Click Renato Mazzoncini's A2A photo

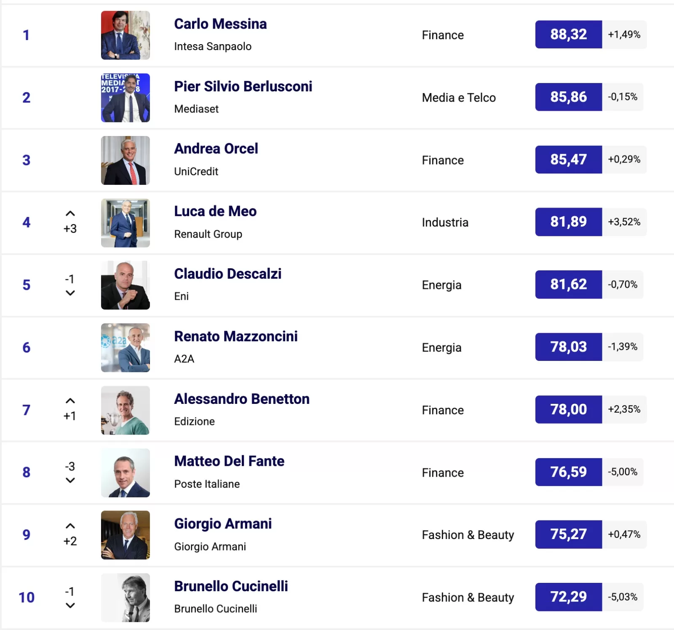click(125, 347)
